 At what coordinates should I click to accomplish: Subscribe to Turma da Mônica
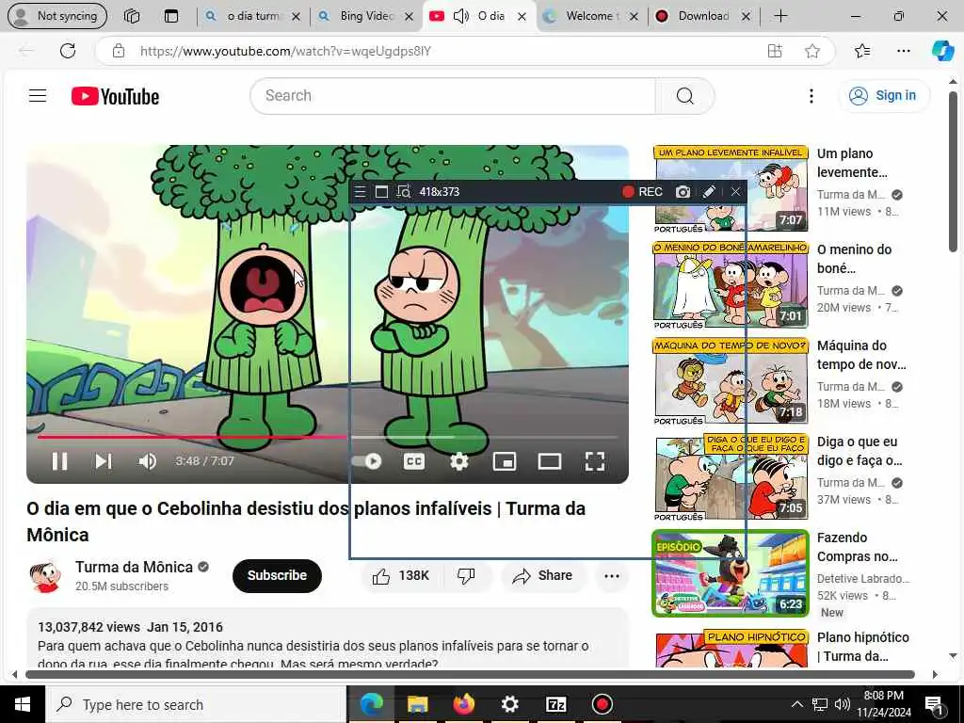(277, 575)
